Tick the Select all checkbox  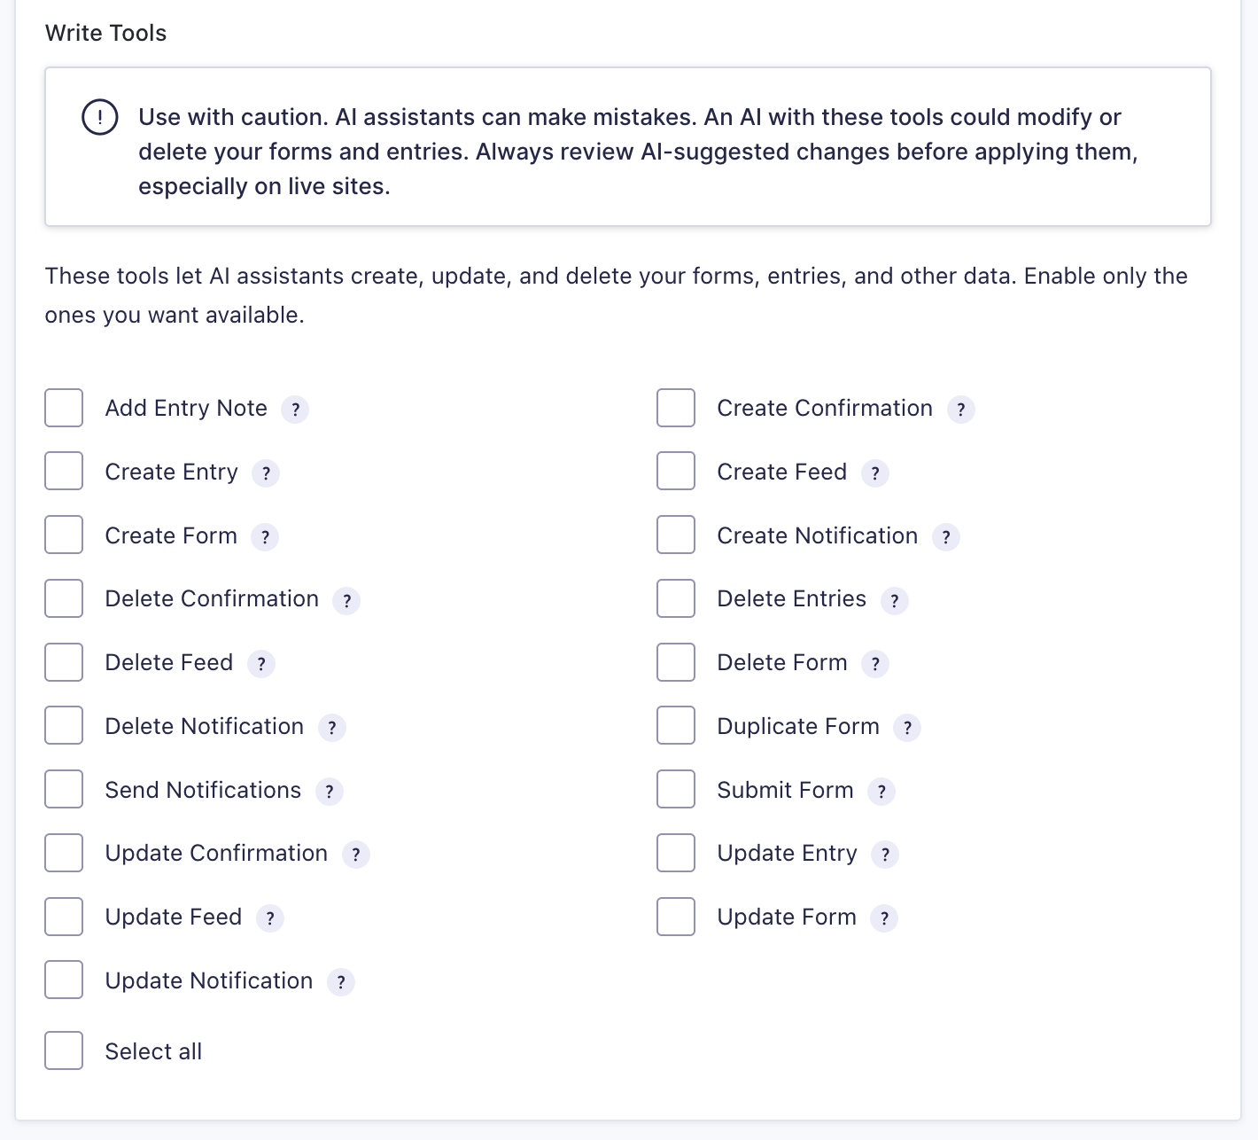point(64,1050)
